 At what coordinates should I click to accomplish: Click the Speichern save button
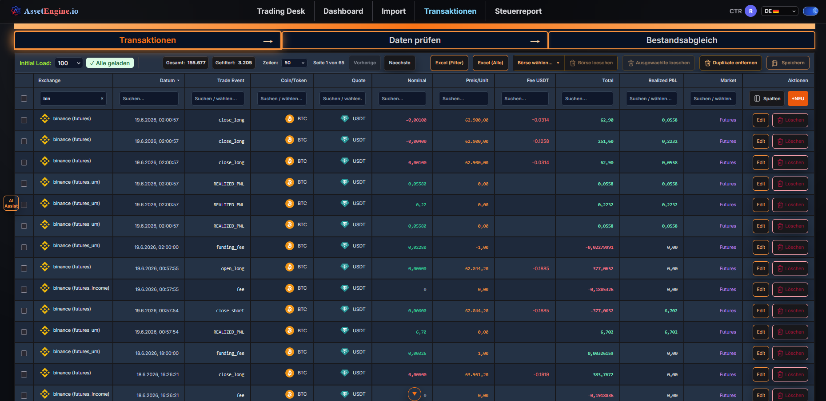[x=788, y=63]
